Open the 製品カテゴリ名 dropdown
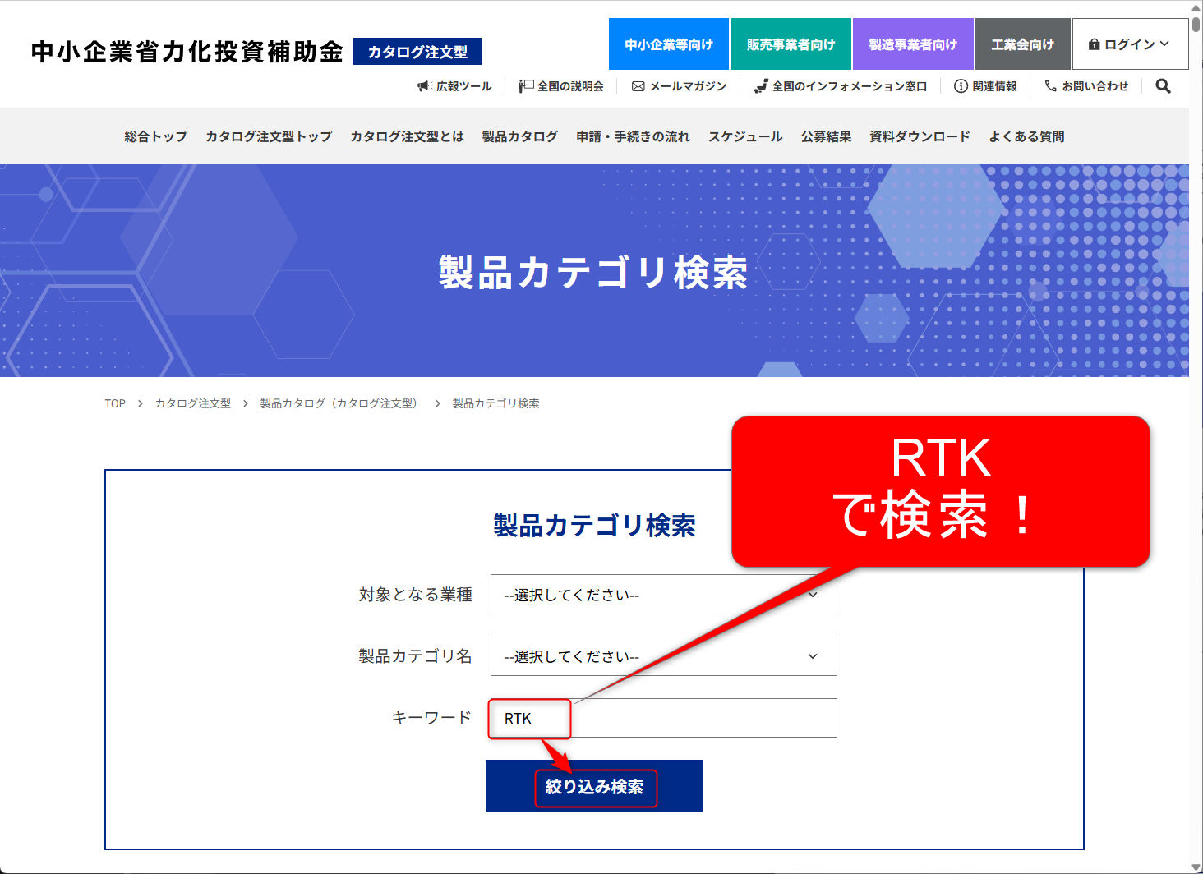This screenshot has width=1203, height=874. 663,656
